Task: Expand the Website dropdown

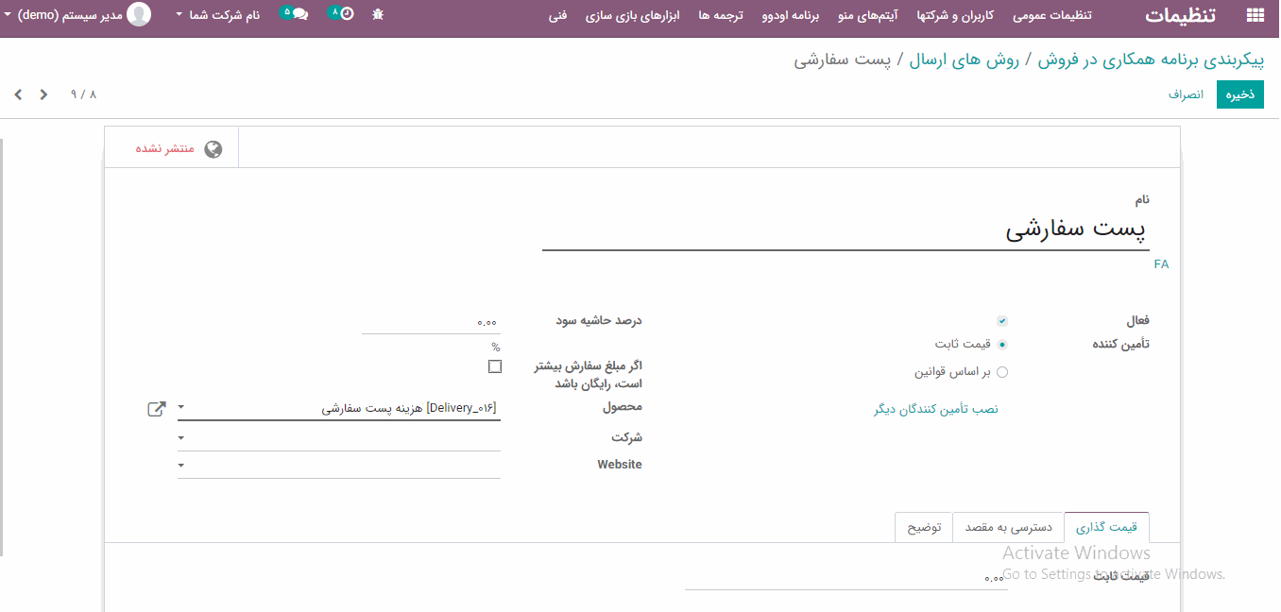Action: [181, 466]
